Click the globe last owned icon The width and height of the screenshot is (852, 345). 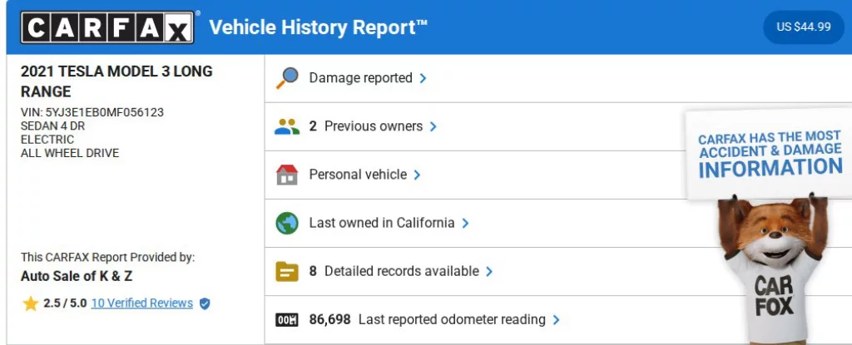pos(286,224)
